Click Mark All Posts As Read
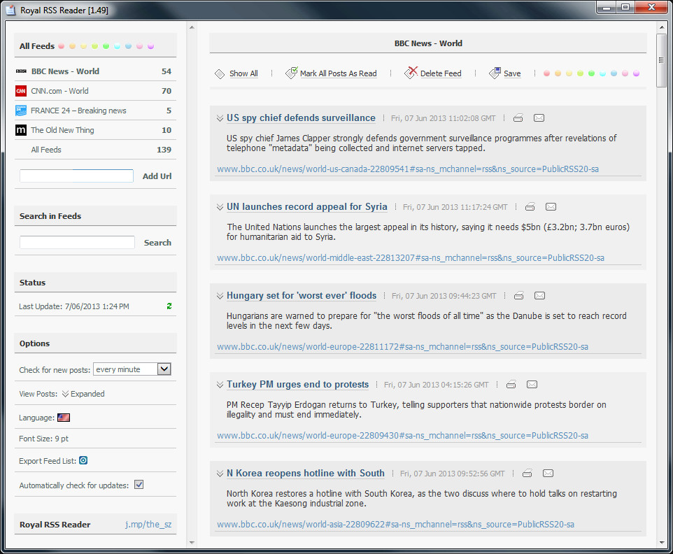673x554 pixels. [x=332, y=73]
